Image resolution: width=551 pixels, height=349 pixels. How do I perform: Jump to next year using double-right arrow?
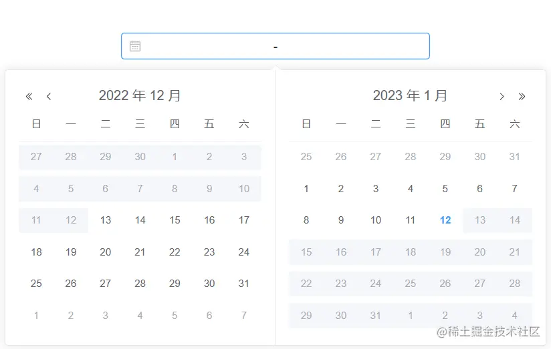pyautogui.click(x=522, y=96)
